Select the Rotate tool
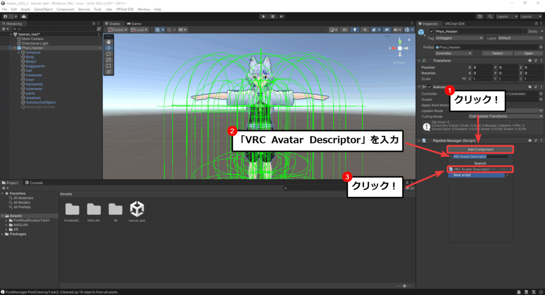This screenshot has height=295, width=545. (x=109, y=54)
